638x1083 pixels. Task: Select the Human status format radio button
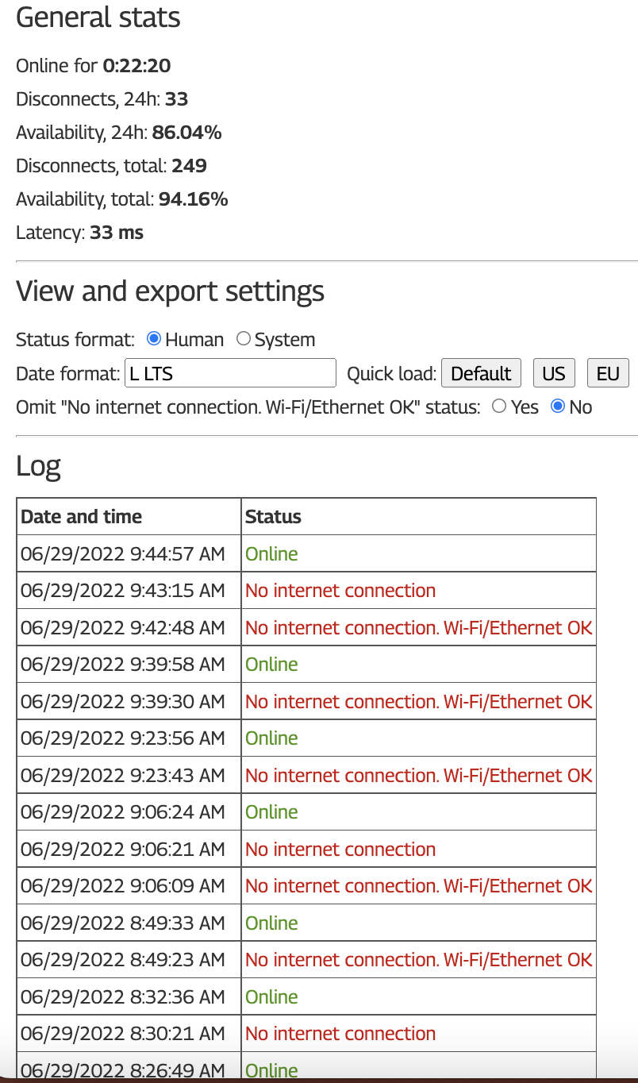point(152,339)
